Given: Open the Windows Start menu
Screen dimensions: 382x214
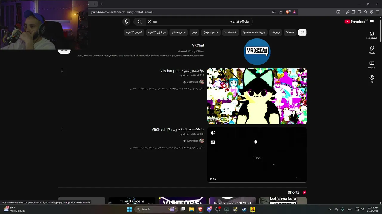Looking at the screenshot, I should point(129,209).
